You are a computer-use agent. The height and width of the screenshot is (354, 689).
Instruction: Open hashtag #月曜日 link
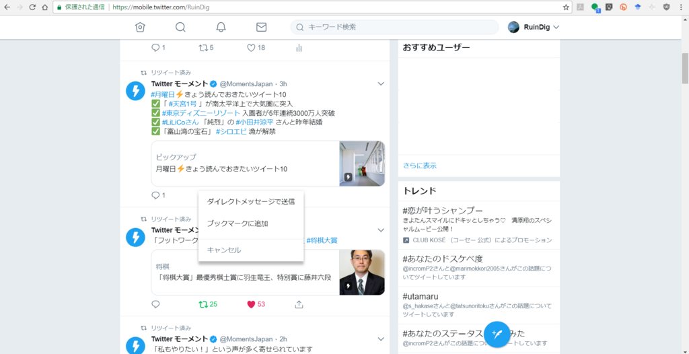(x=163, y=94)
